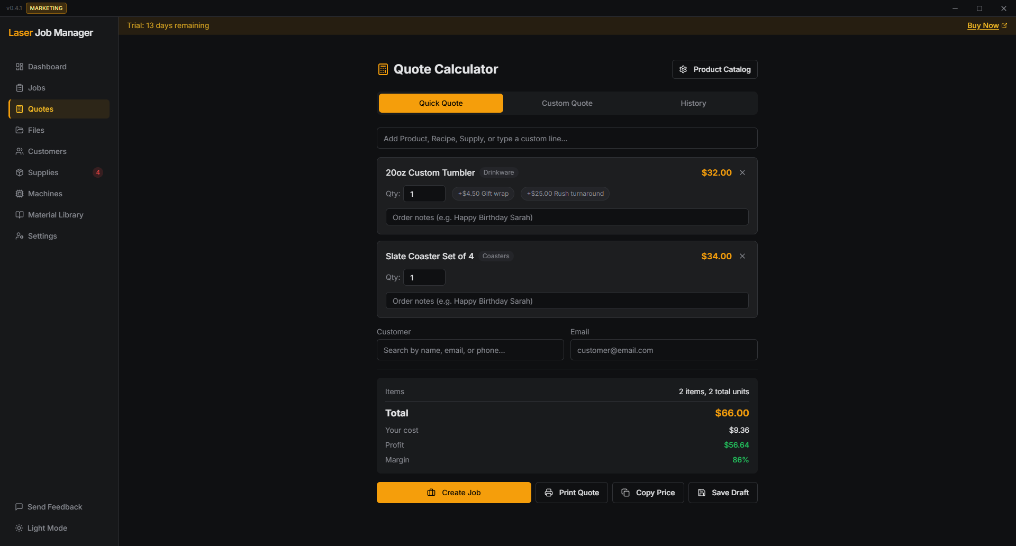Remove the 20oz Custom Tumbler line
Screen dimensions: 1016x546
coord(742,172)
